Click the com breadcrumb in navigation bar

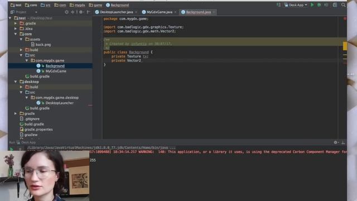(60, 5)
